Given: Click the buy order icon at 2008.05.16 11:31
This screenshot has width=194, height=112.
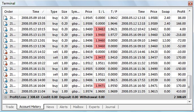Looking at the screenshot, I should coord(5,69).
